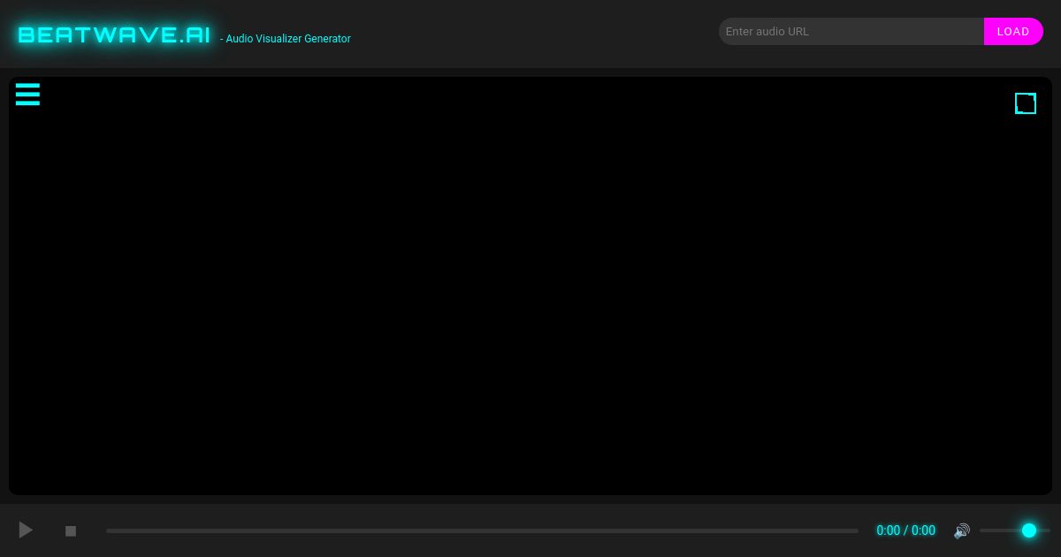
Task: Toggle fullscreen mode with the square icon
Action: point(1026,103)
